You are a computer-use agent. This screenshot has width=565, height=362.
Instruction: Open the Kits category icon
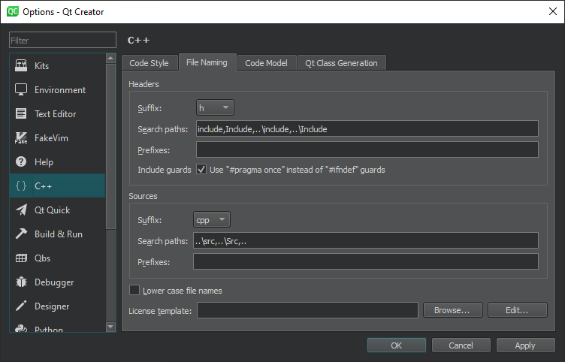[x=21, y=66]
